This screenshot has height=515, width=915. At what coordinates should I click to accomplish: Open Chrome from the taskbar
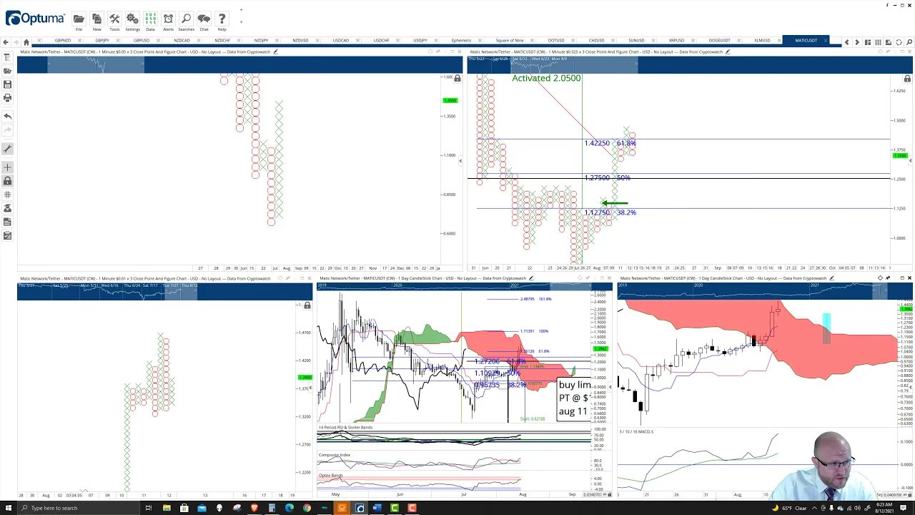(x=307, y=508)
